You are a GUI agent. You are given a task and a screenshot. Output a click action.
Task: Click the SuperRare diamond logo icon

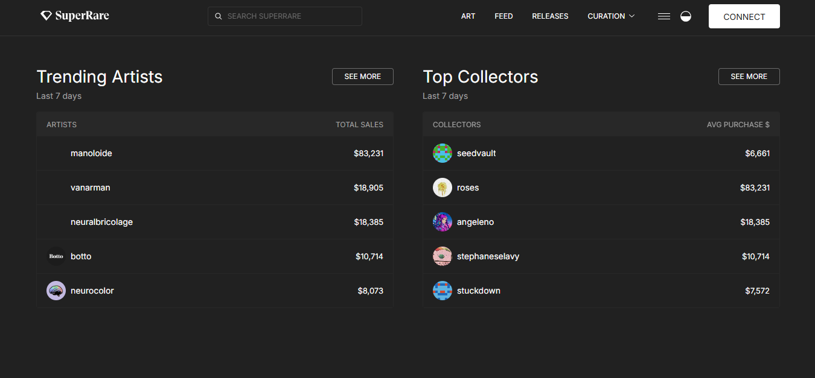point(46,16)
